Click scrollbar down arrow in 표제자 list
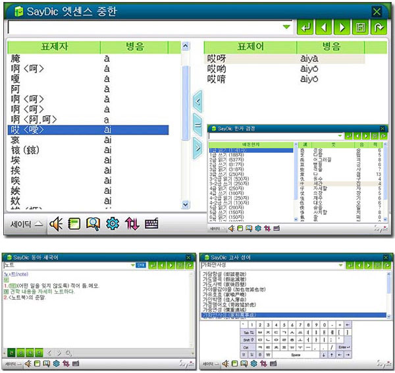Image resolution: width=395 pixels, height=373 pixels. click(x=186, y=204)
